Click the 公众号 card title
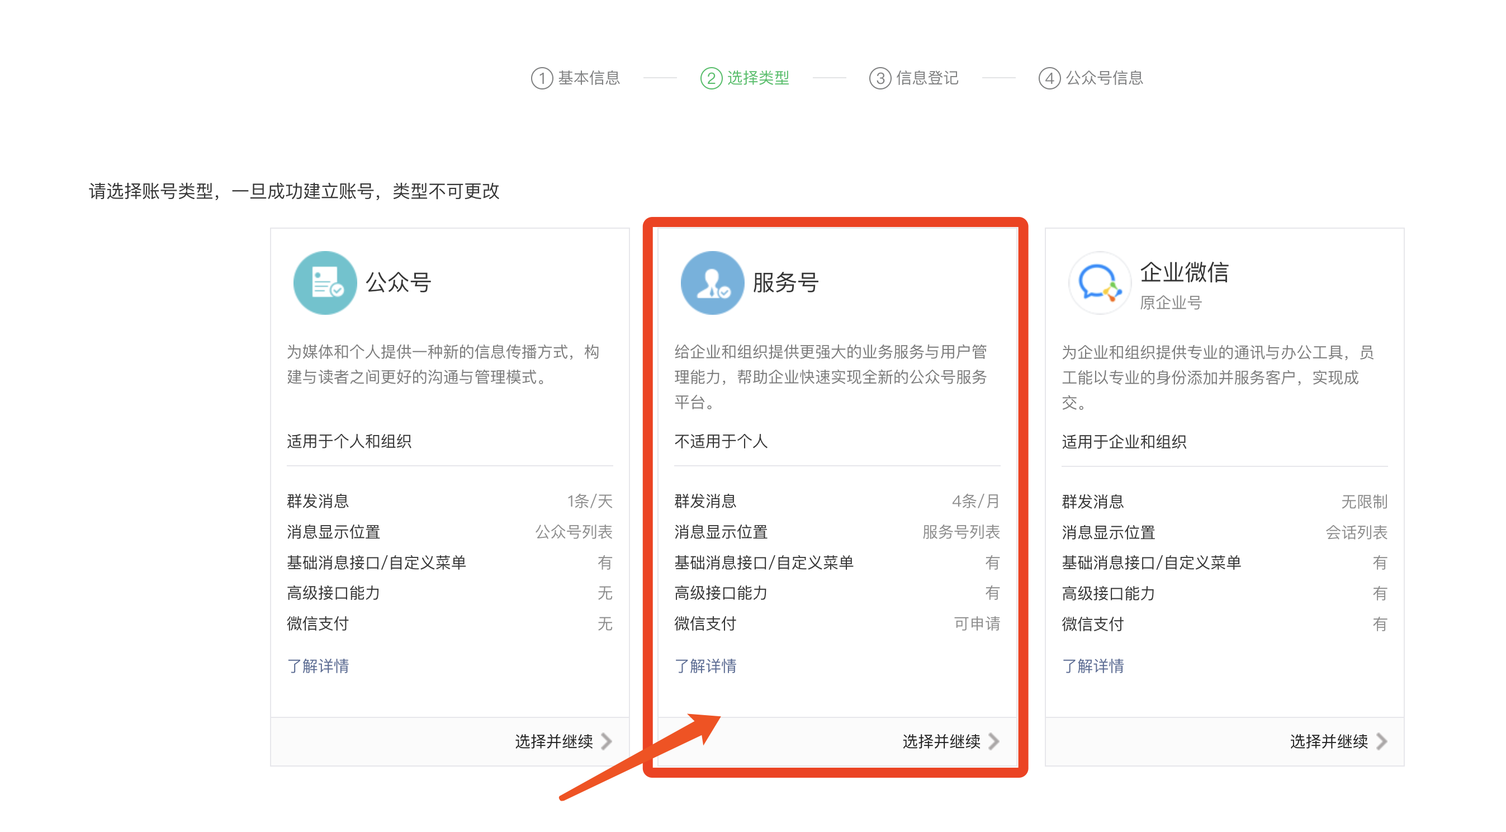The image size is (1506, 832). [399, 283]
